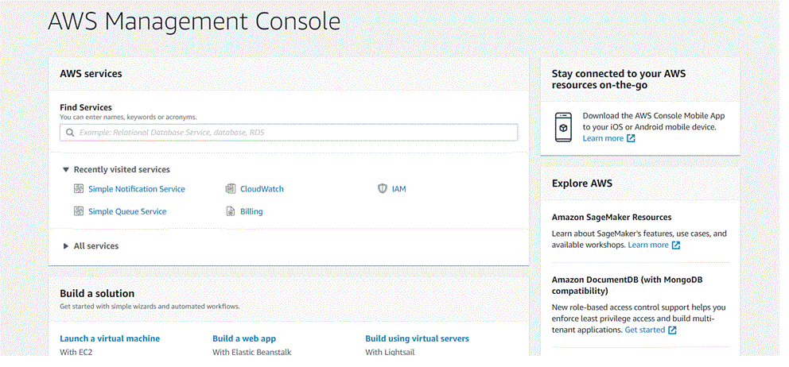Click Learn more under SageMaker Resources
The image size is (789, 367).
(x=648, y=245)
